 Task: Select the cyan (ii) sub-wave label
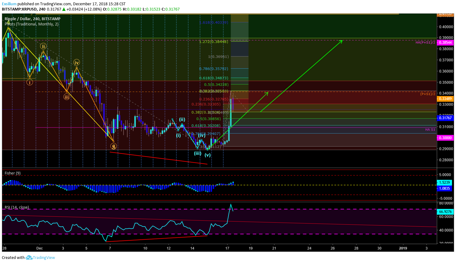tap(182, 119)
